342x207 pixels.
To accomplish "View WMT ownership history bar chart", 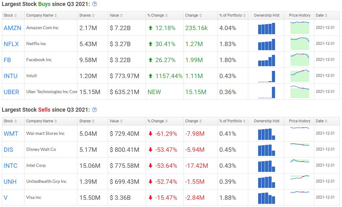I will 267,134.
